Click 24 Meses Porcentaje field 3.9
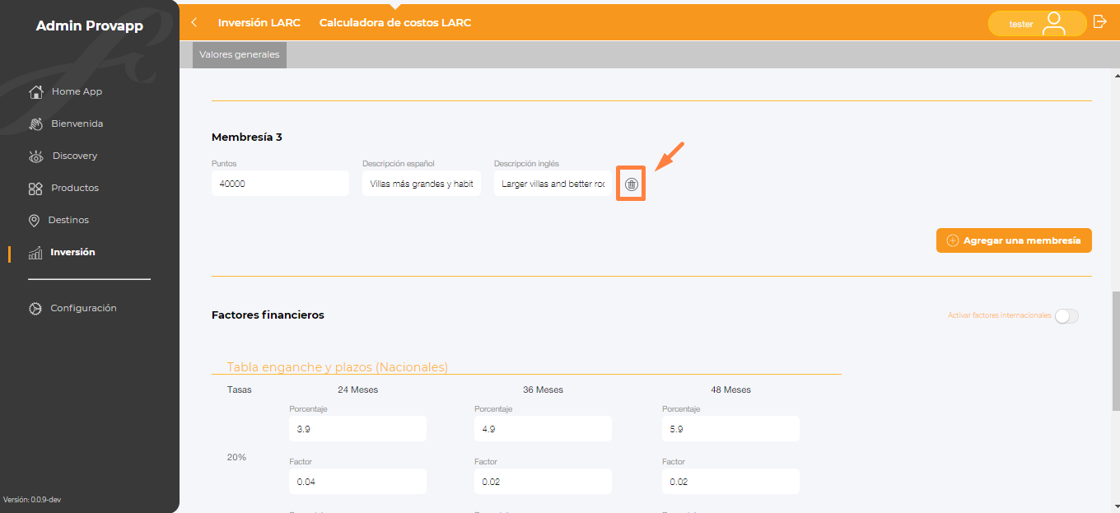Viewport: 1120px width, 513px height. [357, 429]
